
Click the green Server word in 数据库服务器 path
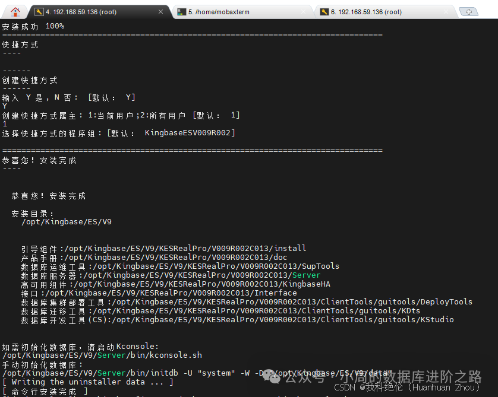(x=306, y=275)
